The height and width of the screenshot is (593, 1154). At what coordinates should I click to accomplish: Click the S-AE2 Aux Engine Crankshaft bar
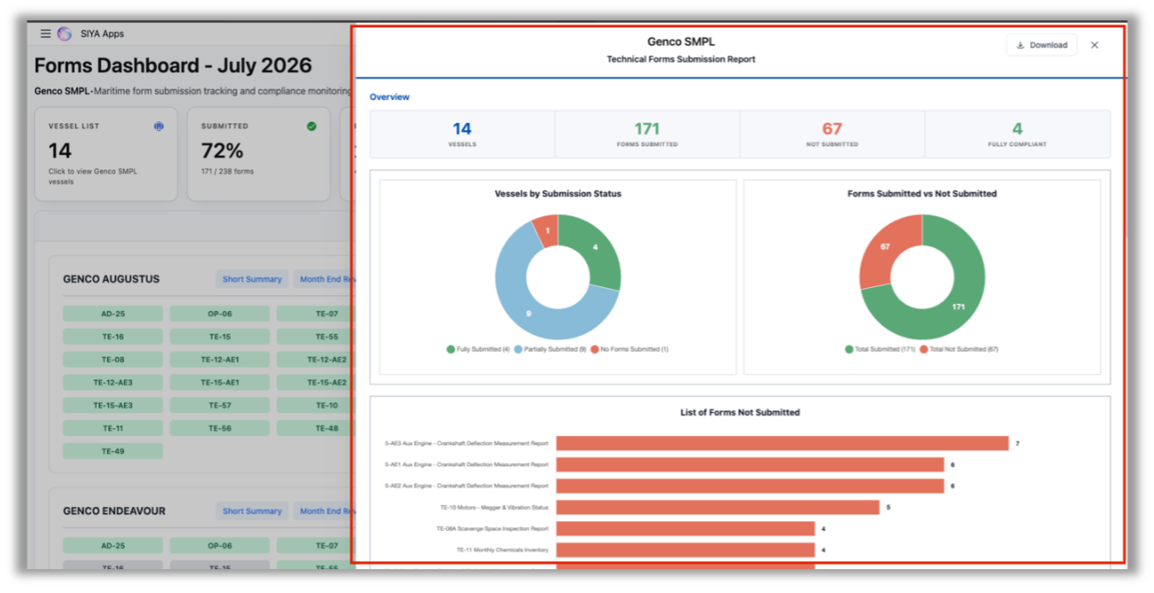coord(750,486)
